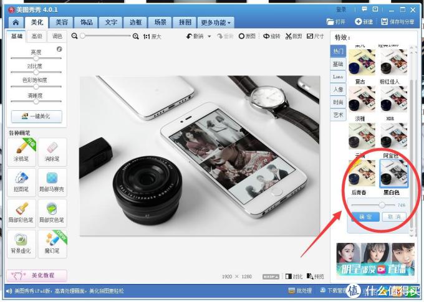The height and width of the screenshot is (302, 424).
Task: Click the 裁剪 crop tool
Action: click(x=294, y=36)
